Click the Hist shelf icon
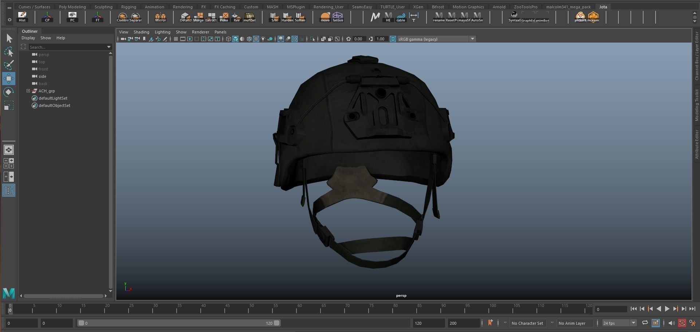Screen dimensions: 700x332 click(x=22, y=17)
